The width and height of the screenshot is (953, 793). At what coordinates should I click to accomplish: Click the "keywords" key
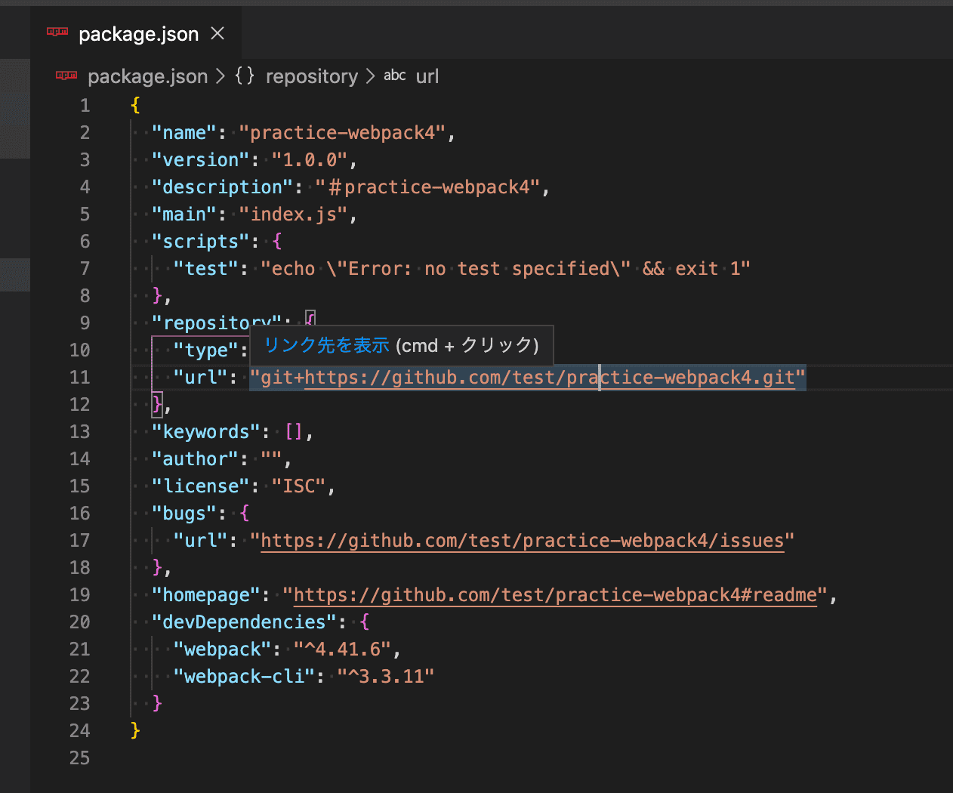pos(206,431)
